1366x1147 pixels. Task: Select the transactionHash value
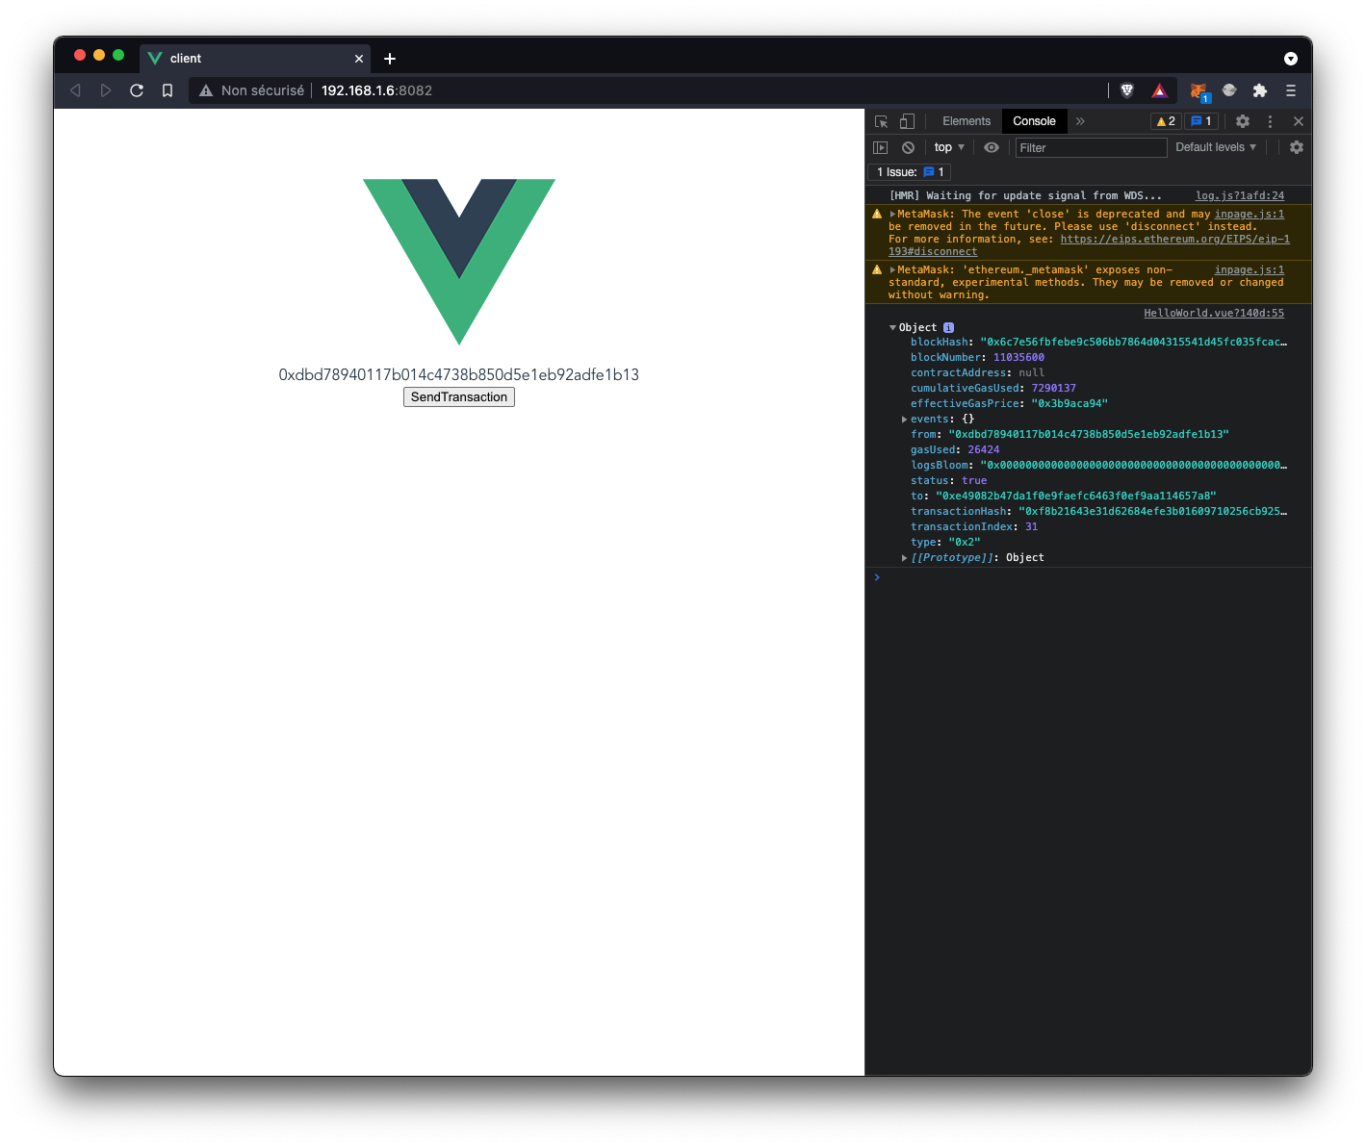(x=1152, y=512)
